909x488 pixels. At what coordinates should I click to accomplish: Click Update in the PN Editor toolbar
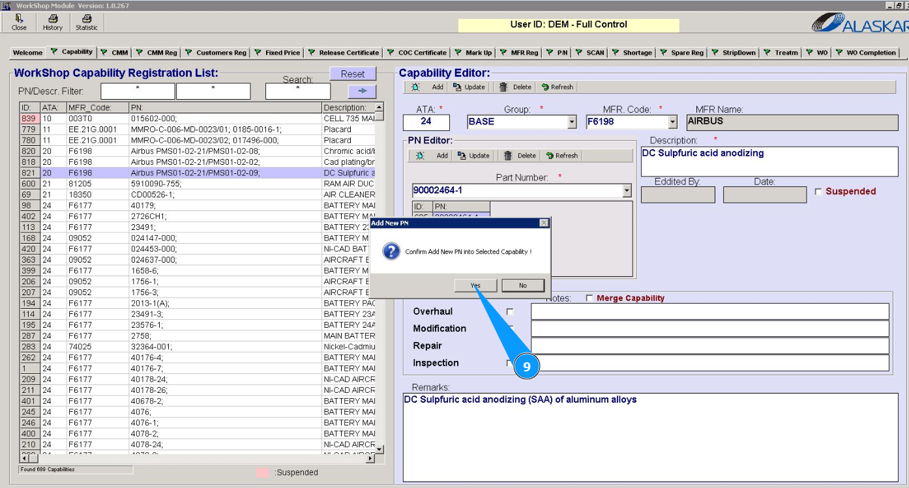click(473, 156)
